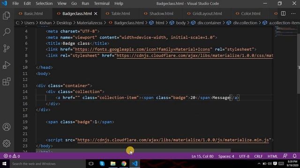Click the 'Message' text on line 15
The image size is (300, 168).
coord(221,98)
